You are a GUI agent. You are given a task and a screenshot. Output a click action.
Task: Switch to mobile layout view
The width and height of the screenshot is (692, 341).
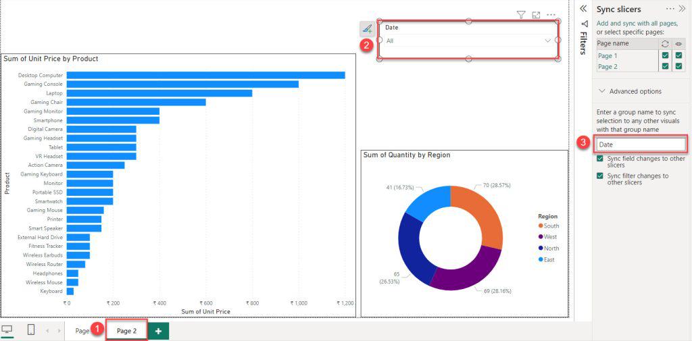point(31,330)
